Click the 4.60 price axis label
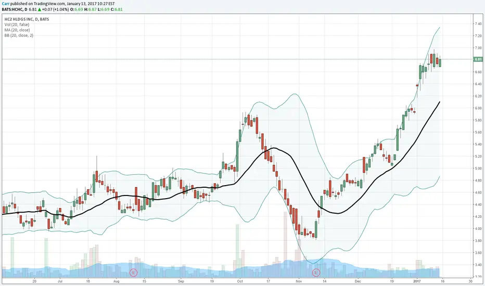Image resolution: width=485 pixels, height=286 pixels. (478, 192)
